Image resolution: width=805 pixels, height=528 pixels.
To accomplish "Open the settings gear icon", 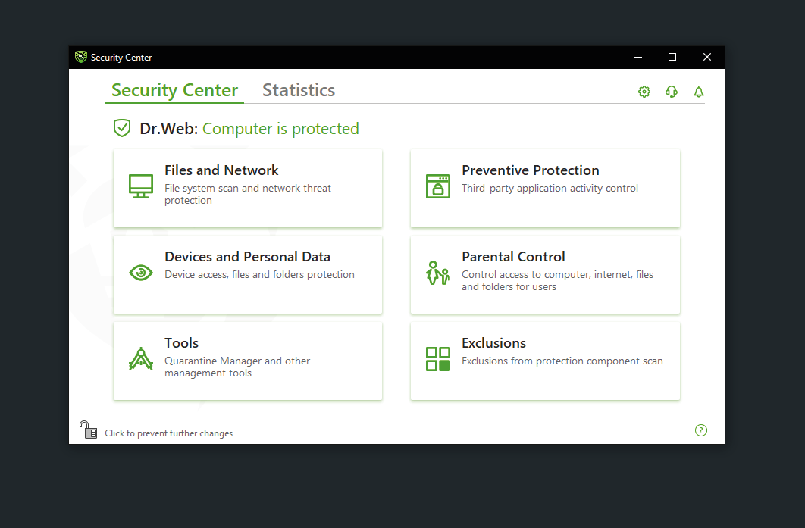I will tap(644, 92).
